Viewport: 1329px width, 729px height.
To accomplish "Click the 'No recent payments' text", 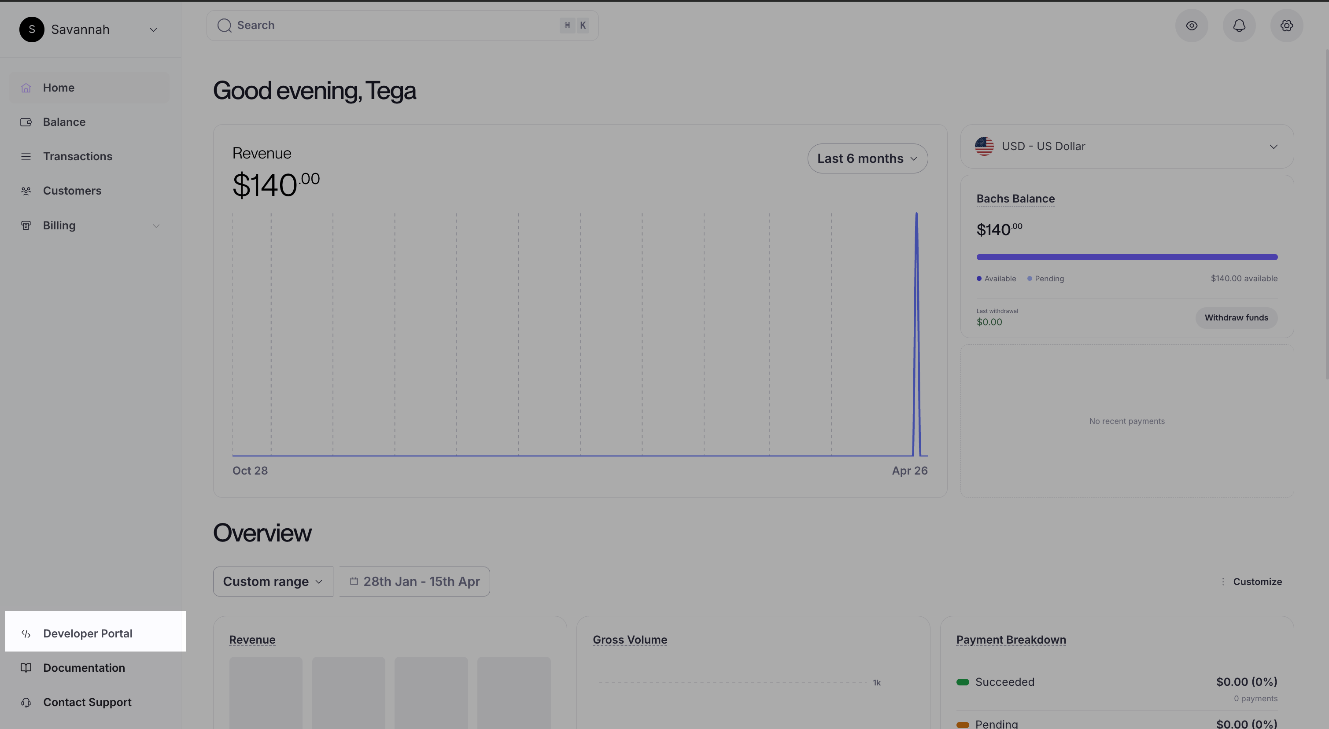I will (x=1127, y=421).
